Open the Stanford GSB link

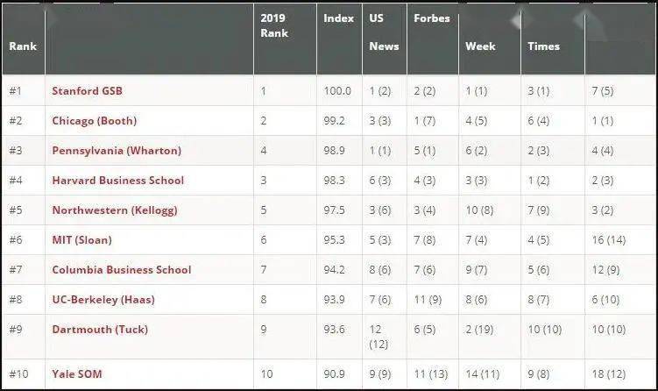pos(88,90)
